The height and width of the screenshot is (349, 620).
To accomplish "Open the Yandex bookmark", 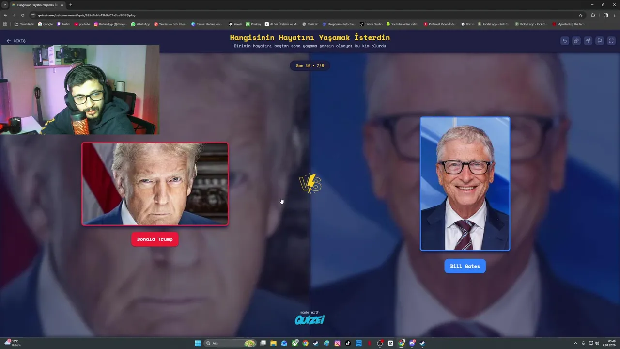I will point(170,24).
